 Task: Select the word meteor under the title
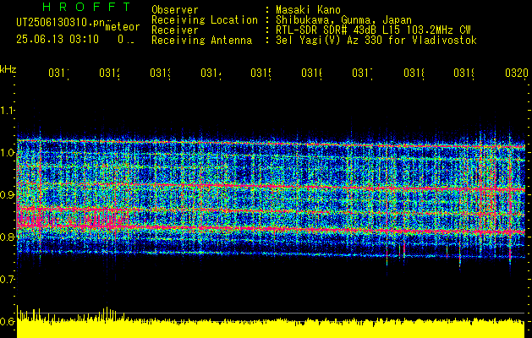click(x=123, y=27)
